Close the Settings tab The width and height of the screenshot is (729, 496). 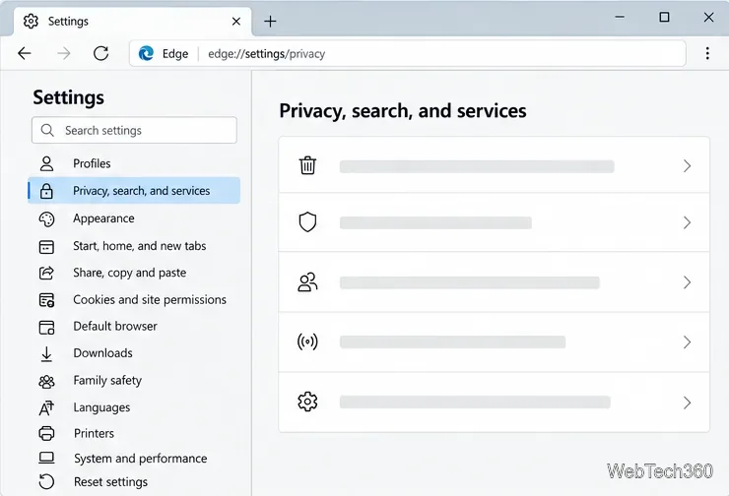(236, 21)
